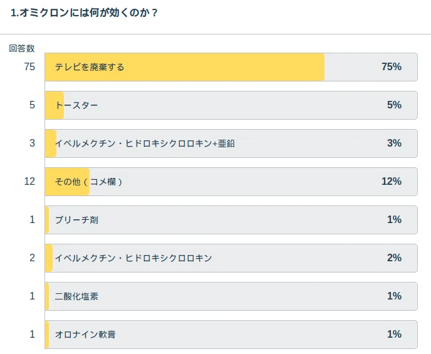The width and height of the screenshot is (431, 354).
Task: Click the response count 75
Action: [29, 66]
